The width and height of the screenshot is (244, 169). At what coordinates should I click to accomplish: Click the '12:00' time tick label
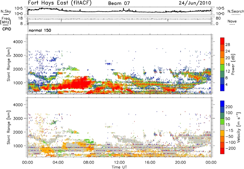(119, 163)
